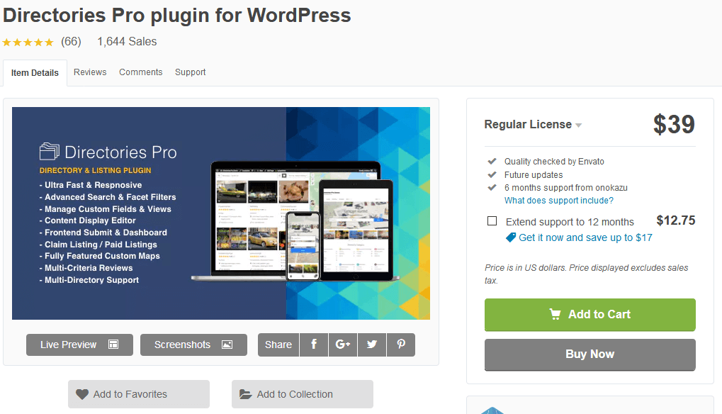
Task: Click 'Get it now and save up to $17'
Action: pyautogui.click(x=585, y=237)
